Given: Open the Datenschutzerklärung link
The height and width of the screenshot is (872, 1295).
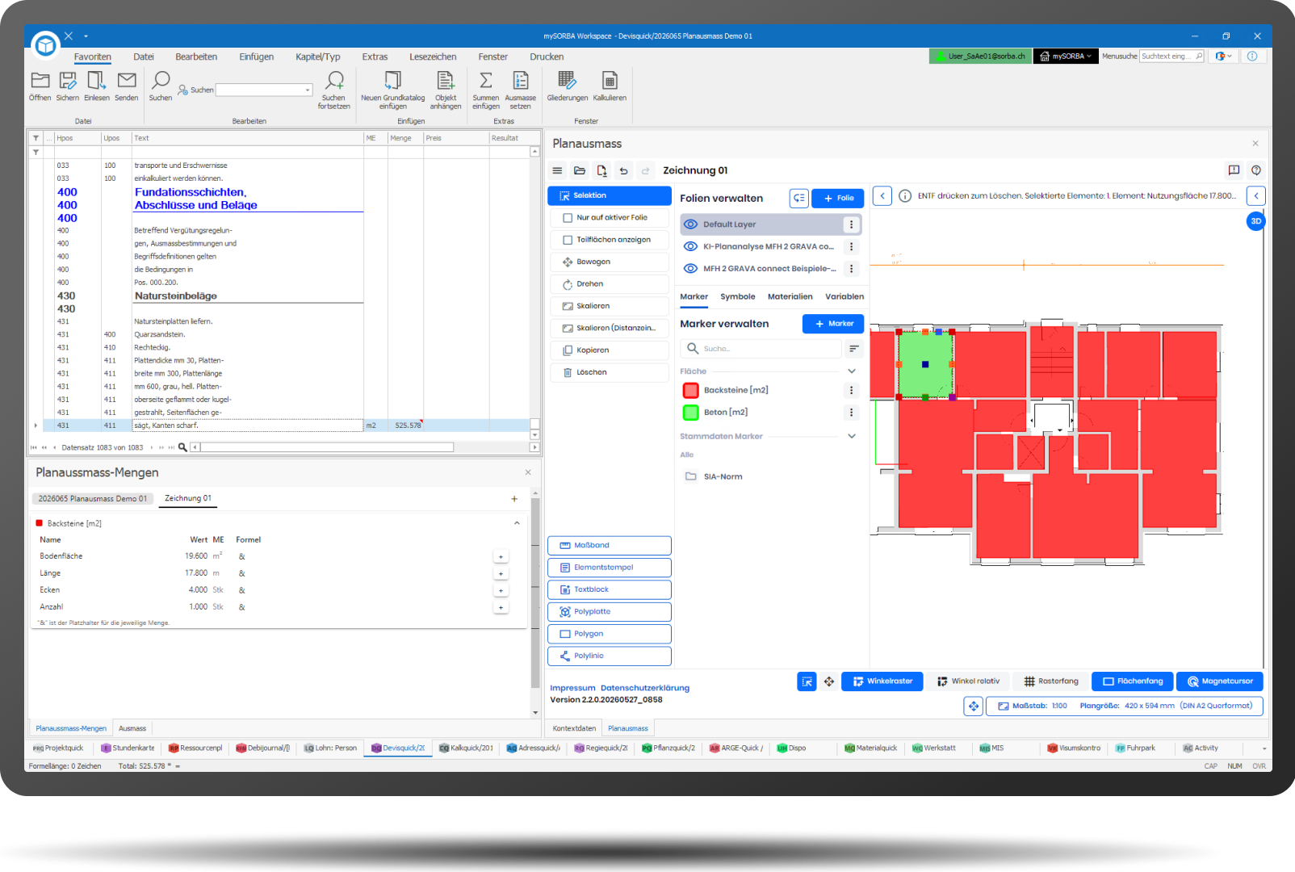Looking at the screenshot, I should 645,689.
